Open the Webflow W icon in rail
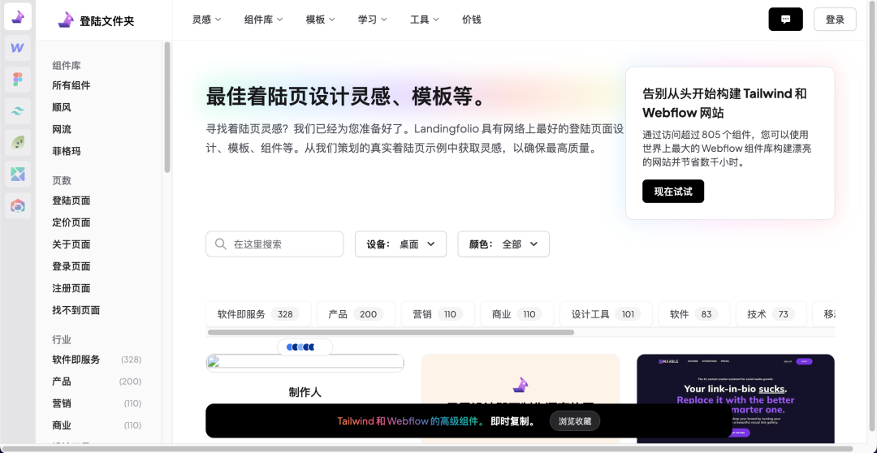877x453 pixels. pos(18,48)
